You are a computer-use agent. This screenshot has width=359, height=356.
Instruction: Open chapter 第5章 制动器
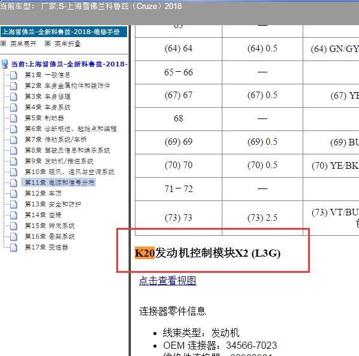(x=44, y=118)
